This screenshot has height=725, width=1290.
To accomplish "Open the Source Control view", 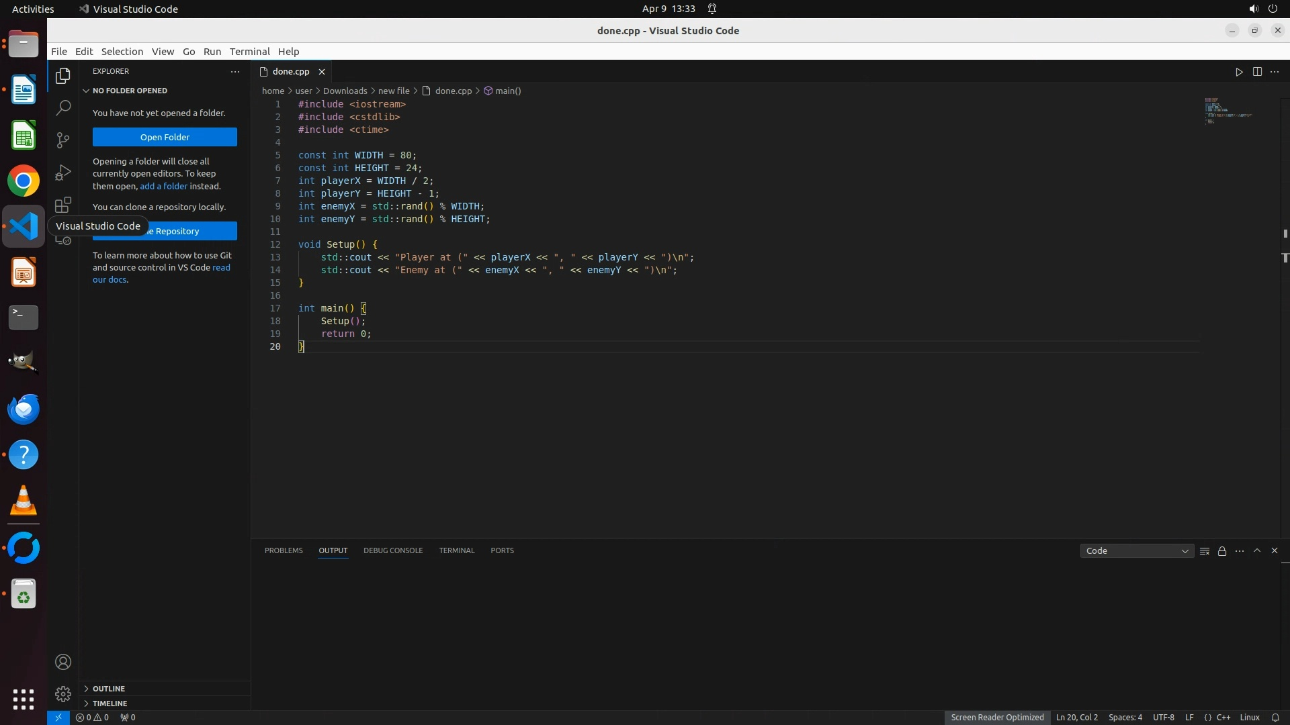I will (63, 140).
